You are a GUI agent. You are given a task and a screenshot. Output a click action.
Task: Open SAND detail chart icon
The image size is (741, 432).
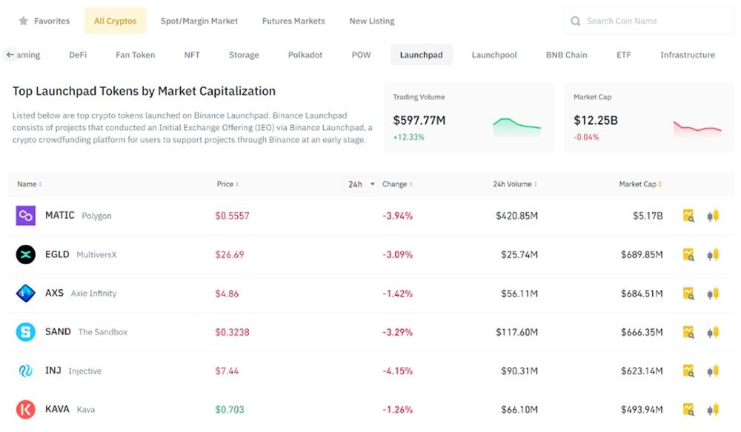tap(688, 332)
